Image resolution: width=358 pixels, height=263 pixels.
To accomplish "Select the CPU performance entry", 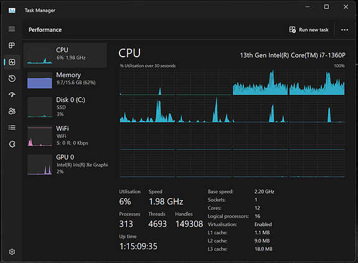I will (65, 55).
